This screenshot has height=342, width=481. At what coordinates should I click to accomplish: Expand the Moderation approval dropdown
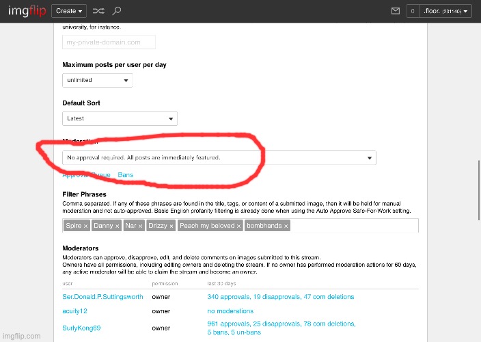[219, 158]
